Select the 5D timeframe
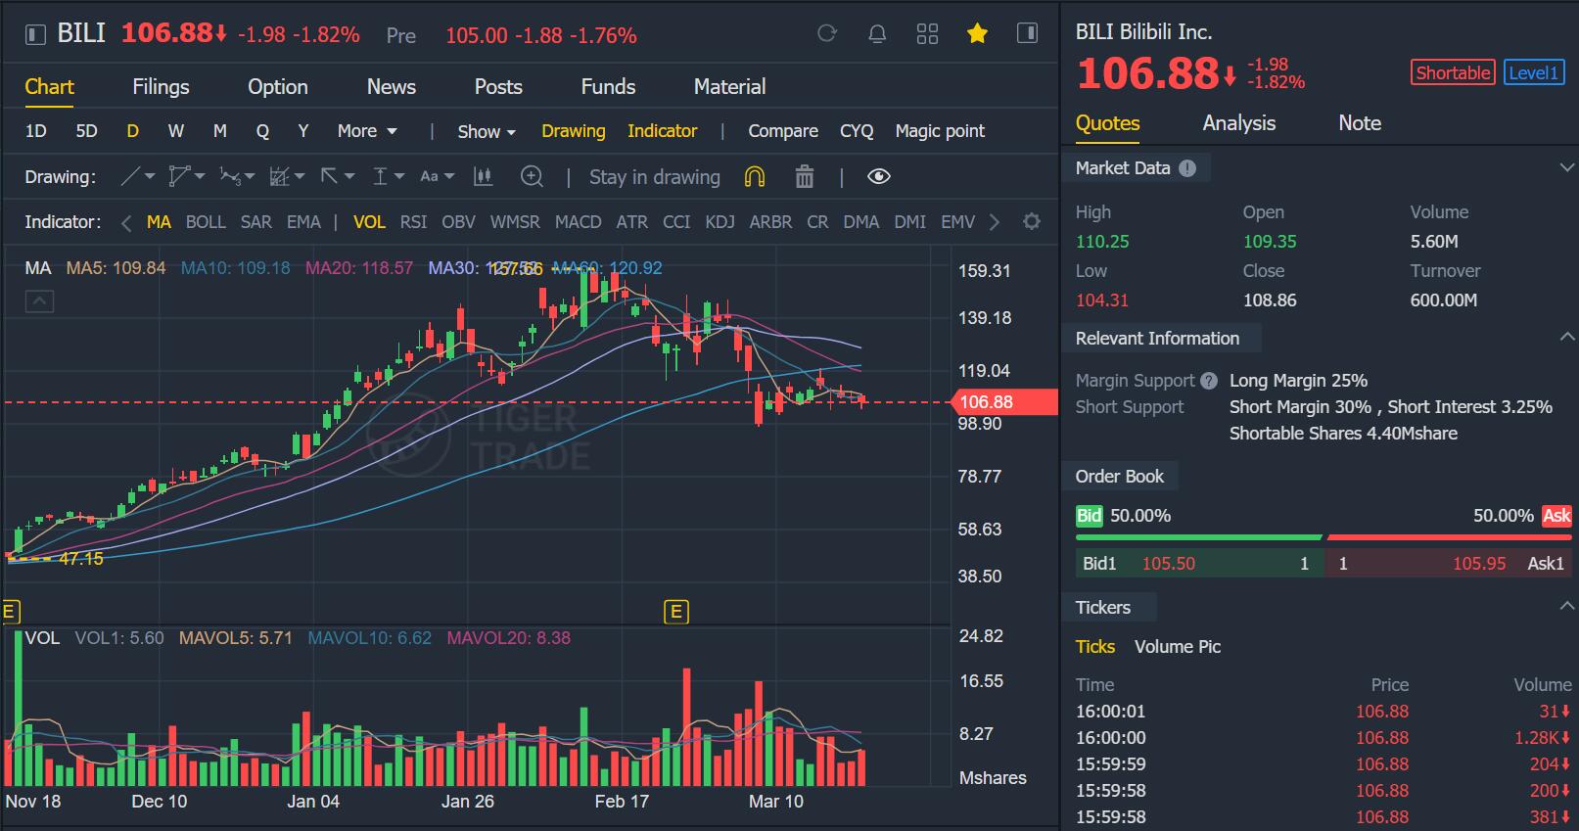This screenshot has height=831, width=1579. [x=87, y=131]
